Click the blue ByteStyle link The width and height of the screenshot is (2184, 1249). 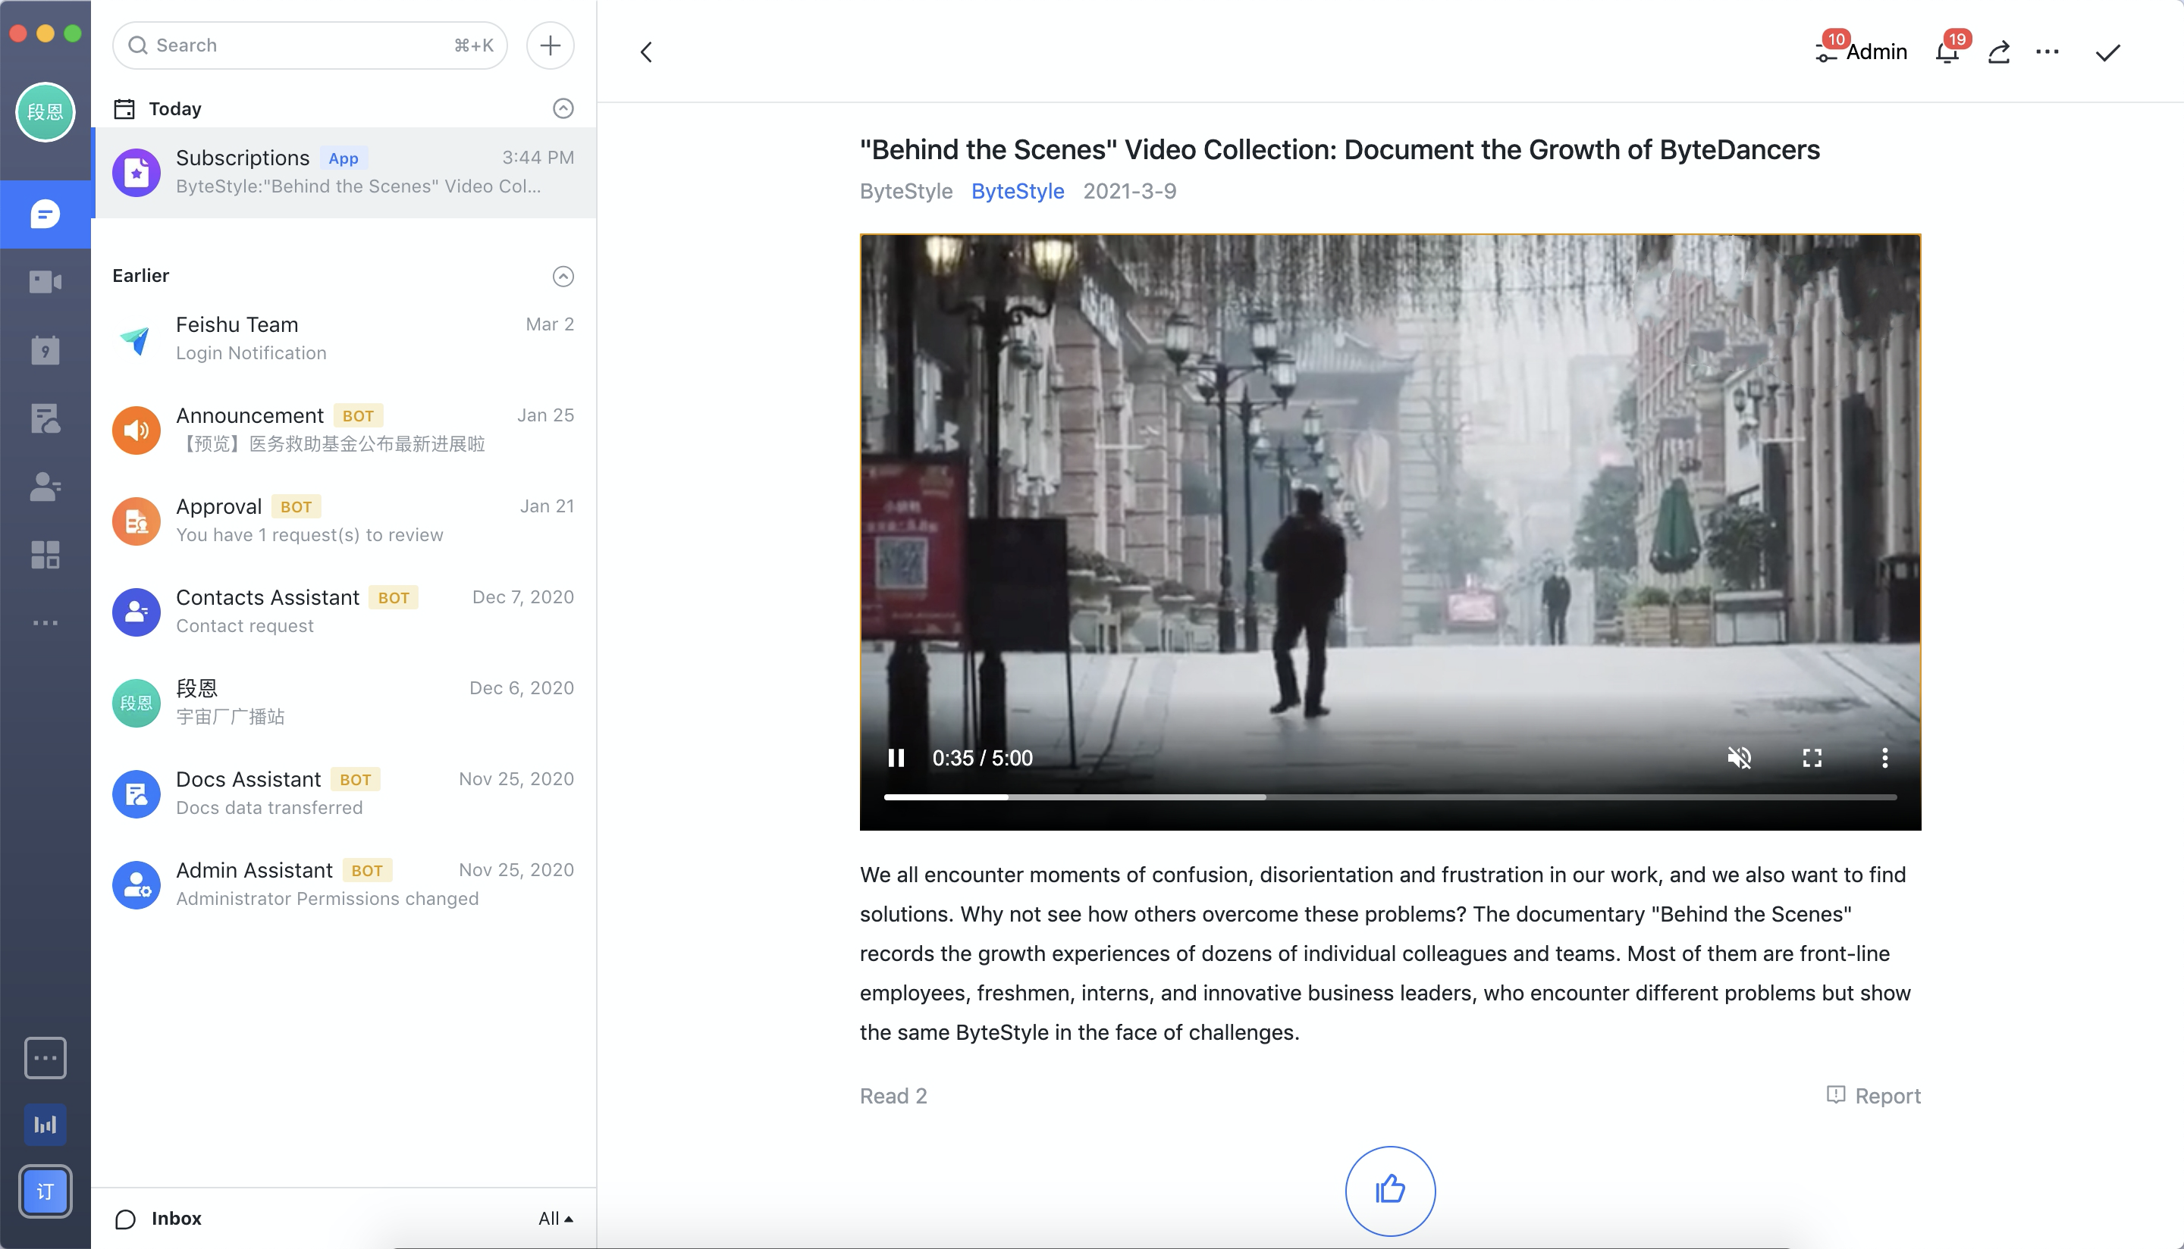point(1017,190)
